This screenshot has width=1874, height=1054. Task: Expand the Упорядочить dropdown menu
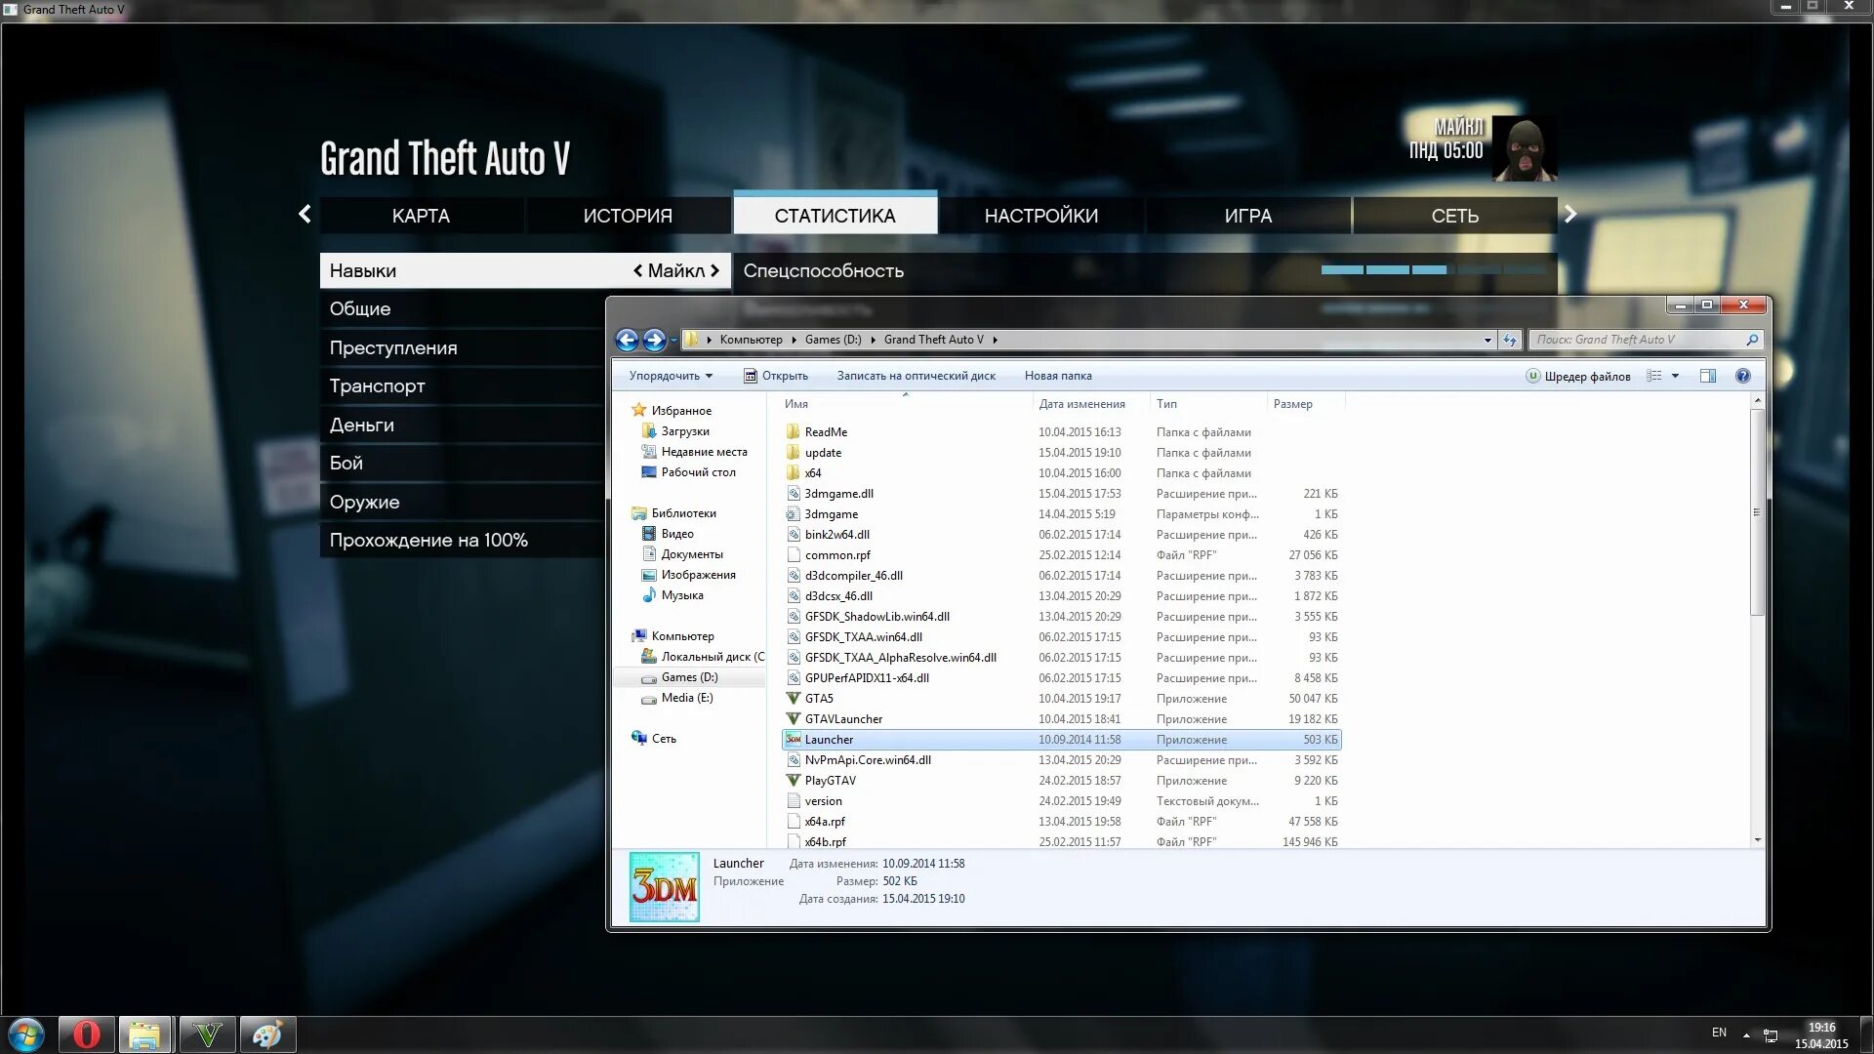(671, 376)
